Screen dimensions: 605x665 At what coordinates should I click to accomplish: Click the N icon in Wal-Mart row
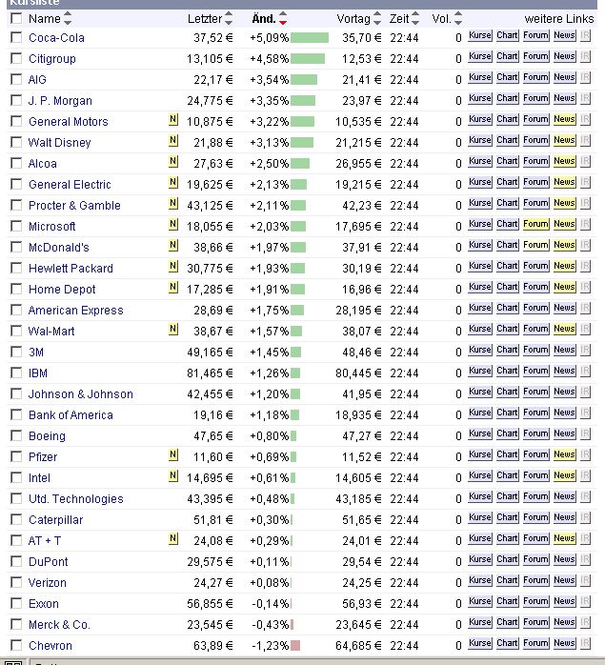tap(173, 329)
